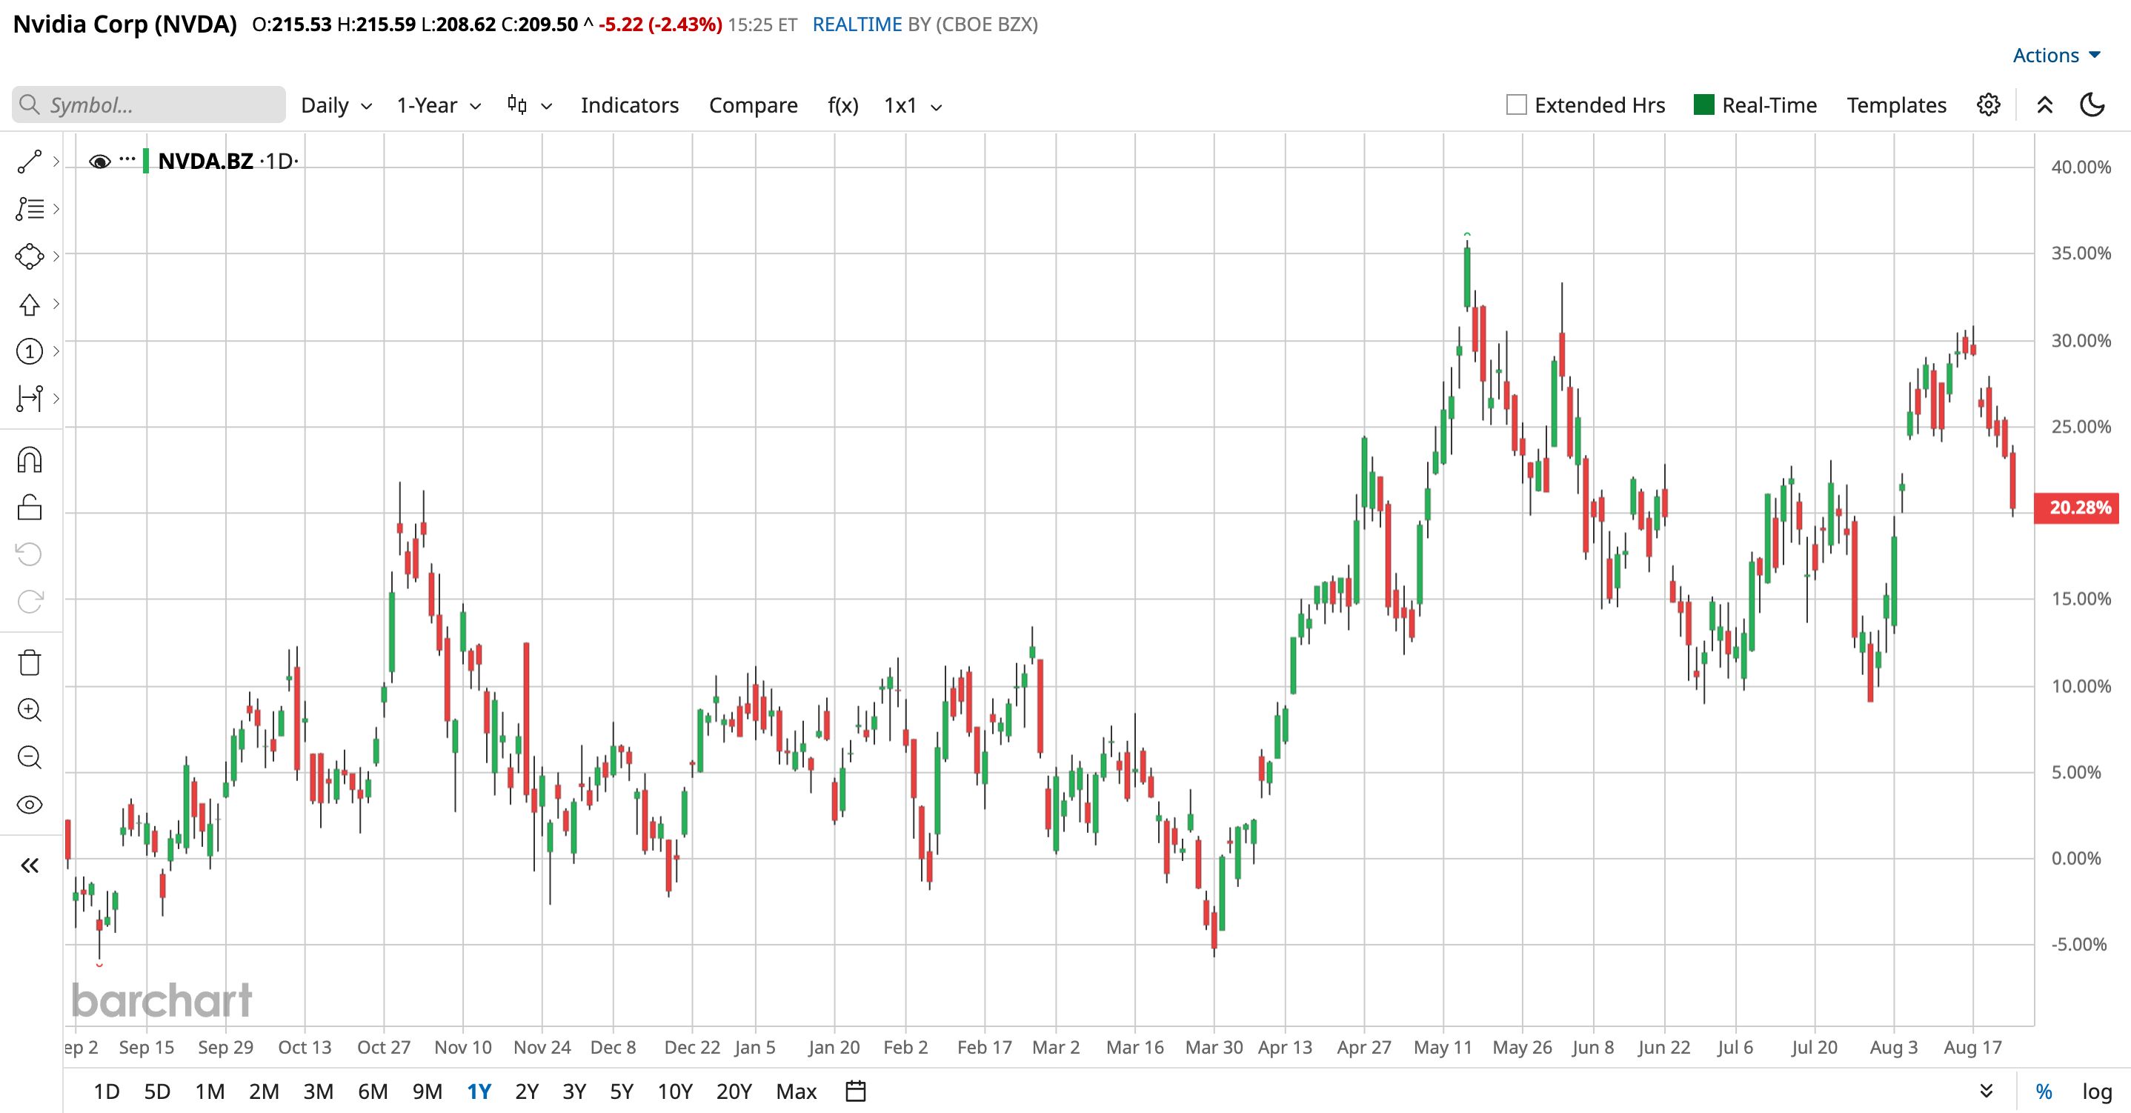Toggle drawings visibility in left toolbar
This screenshot has width=2131, height=1113.
pyautogui.click(x=30, y=804)
